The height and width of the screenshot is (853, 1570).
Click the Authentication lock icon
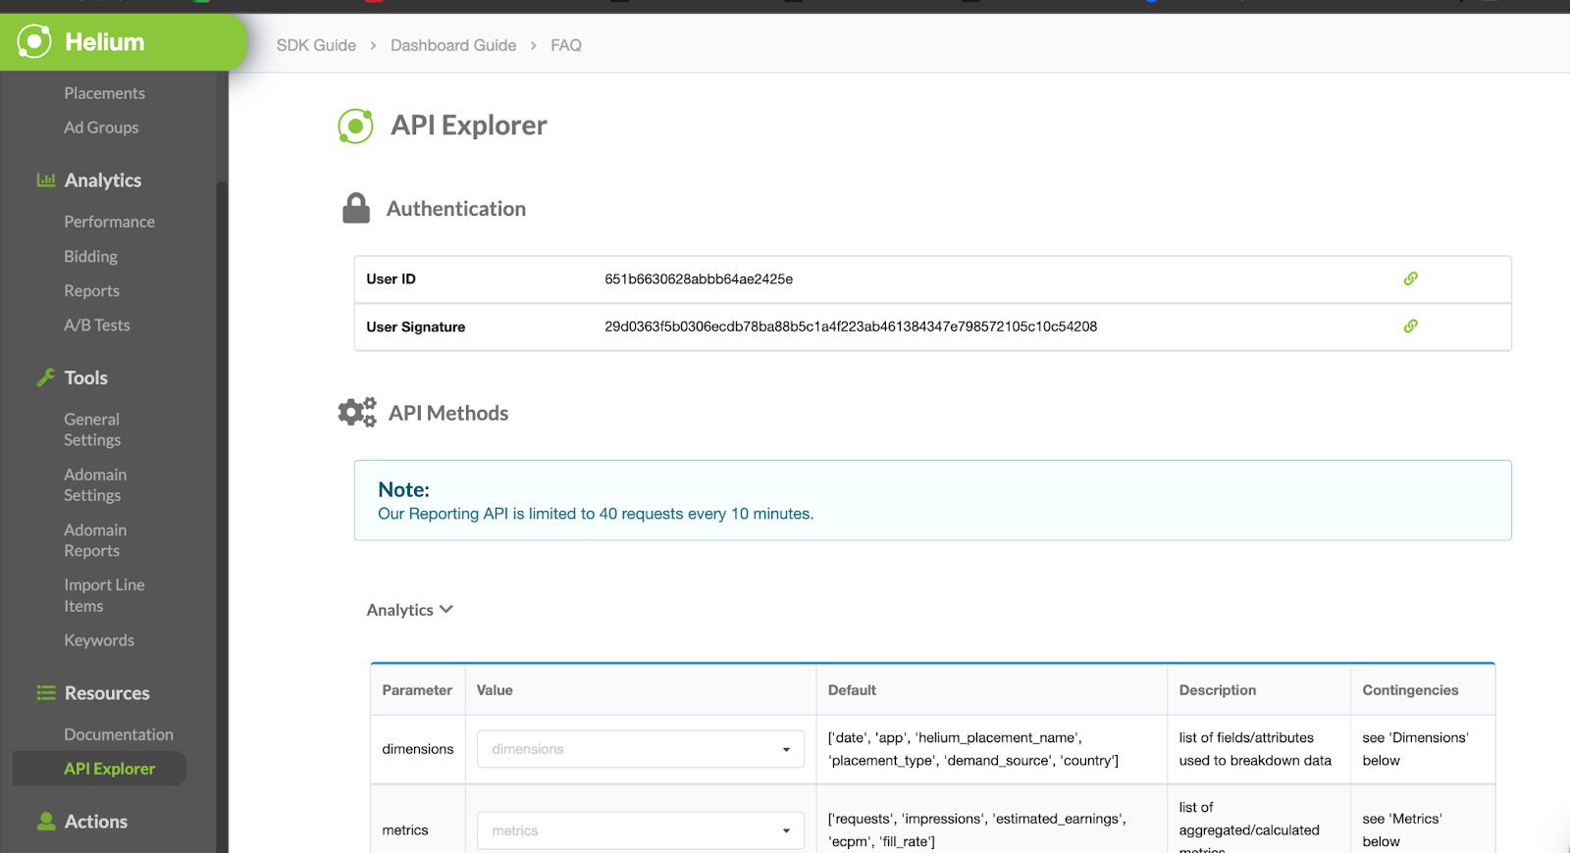(x=356, y=208)
